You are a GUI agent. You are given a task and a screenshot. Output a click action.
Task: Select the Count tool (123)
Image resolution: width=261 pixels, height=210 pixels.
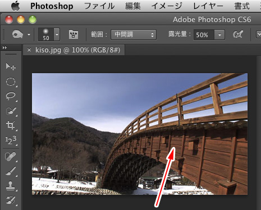11,140
